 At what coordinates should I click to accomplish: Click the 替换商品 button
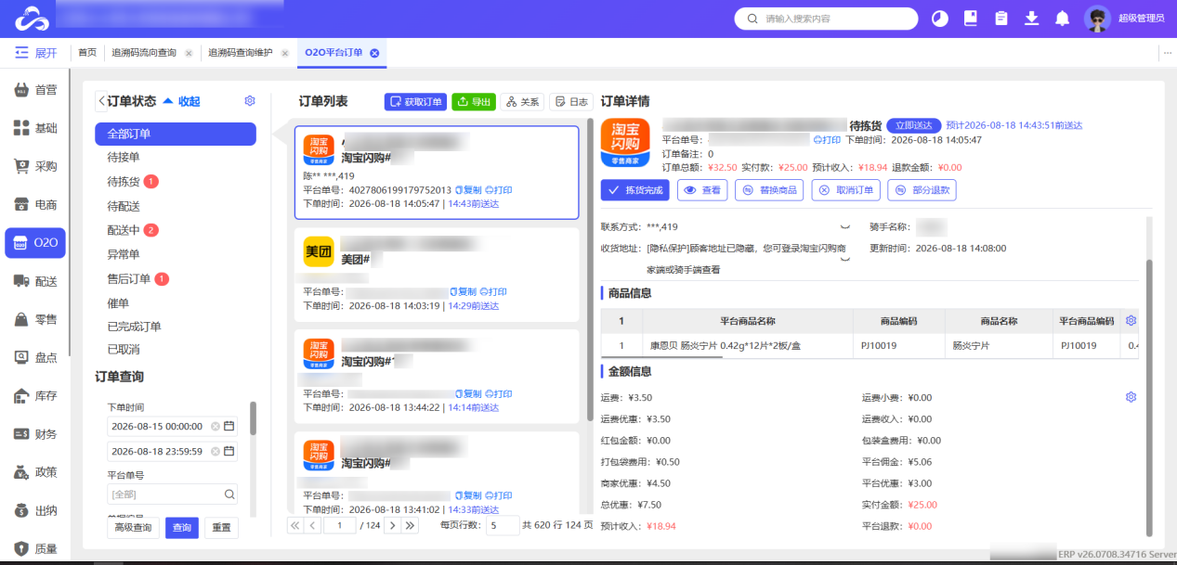tap(769, 190)
